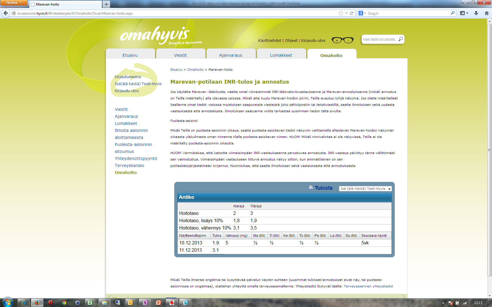Open the Firefox application menu

(13, 3)
